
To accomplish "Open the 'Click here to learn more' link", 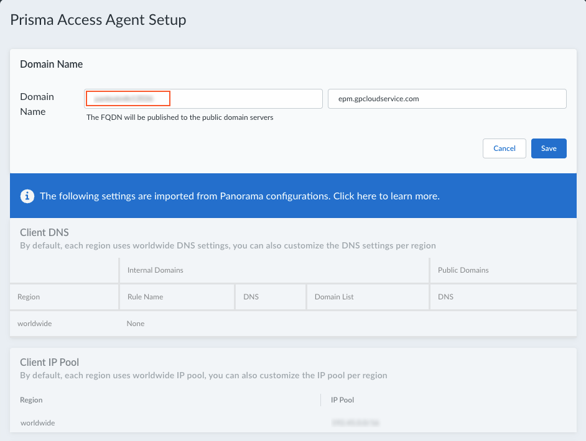I will (x=386, y=196).
